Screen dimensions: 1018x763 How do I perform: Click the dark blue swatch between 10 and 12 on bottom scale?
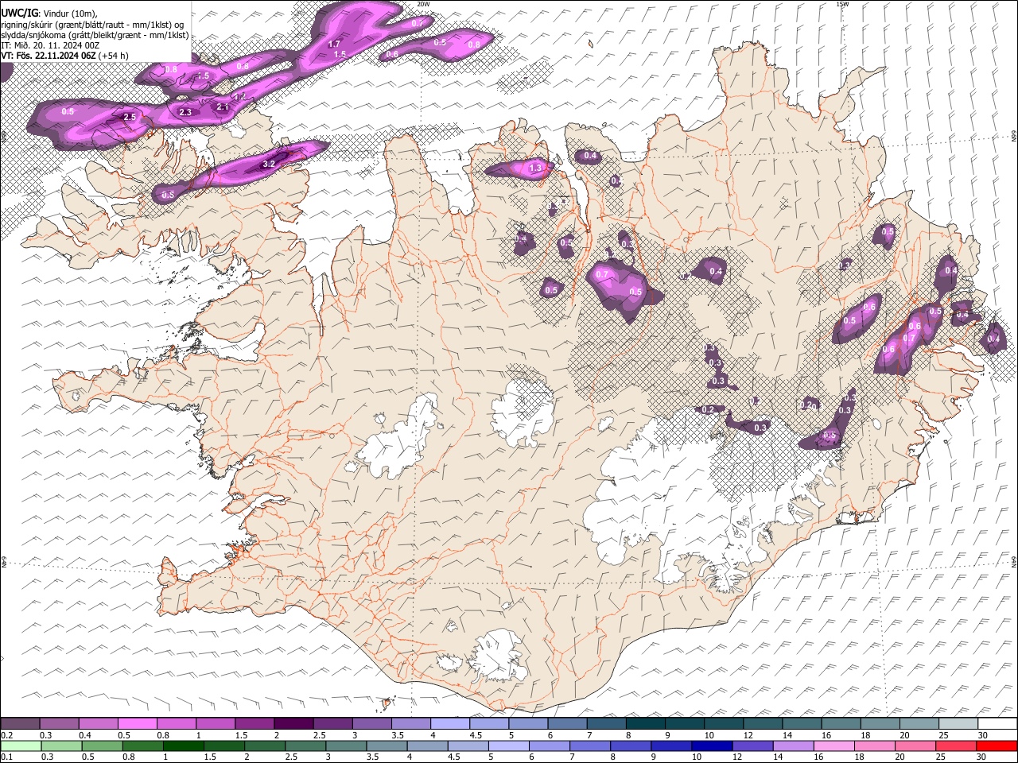pos(711,746)
